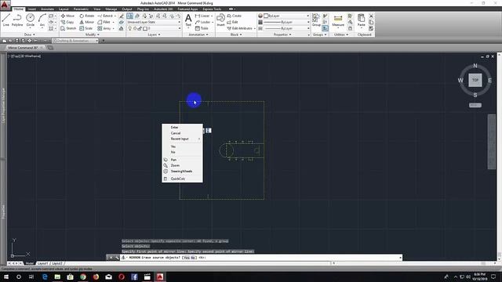Click the Extend tool
Screen dimensions: 502x282
click(x=105, y=16)
